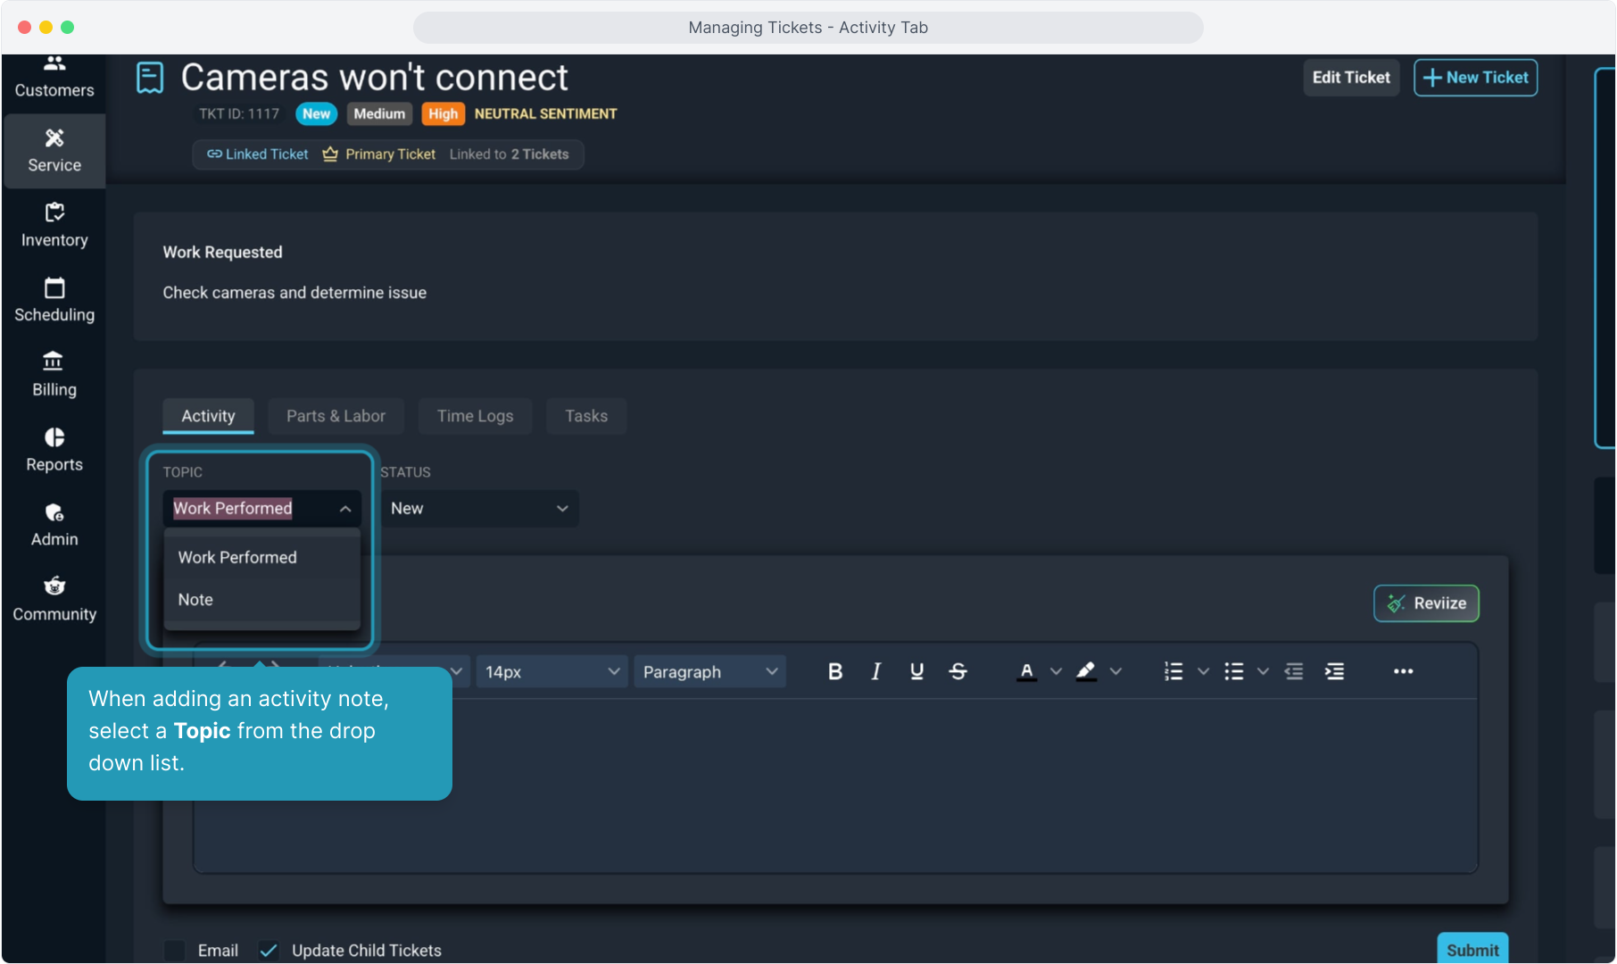Viewport: 1617px width, 964px height.
Task: Enable the Email checkbox
Action: tap(176, 950)
